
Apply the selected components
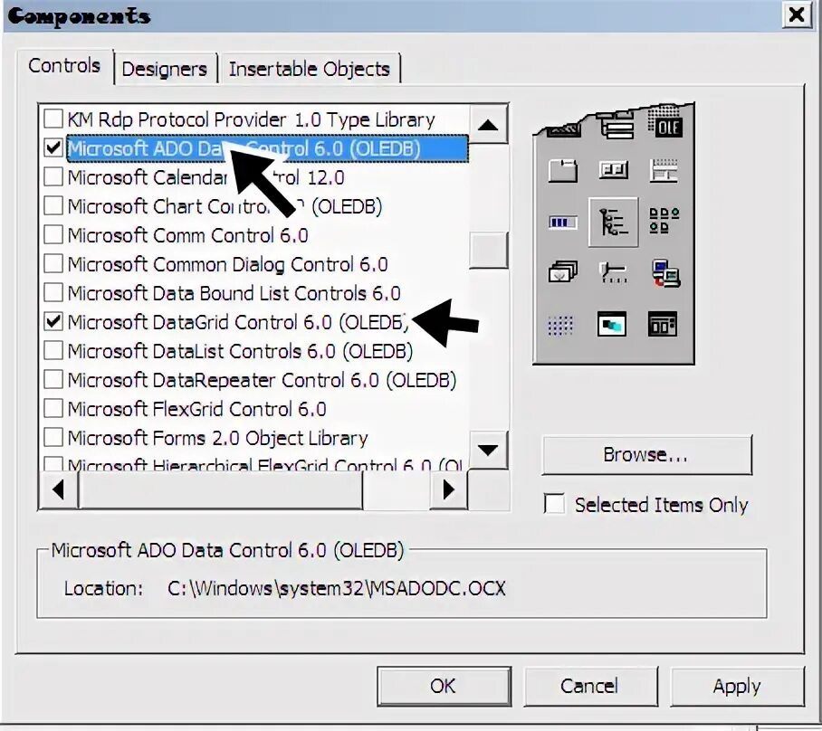pyautogui.click(x=737, y=686)
